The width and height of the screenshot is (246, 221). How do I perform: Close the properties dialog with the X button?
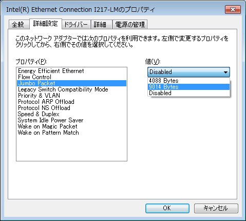point(233,9)
